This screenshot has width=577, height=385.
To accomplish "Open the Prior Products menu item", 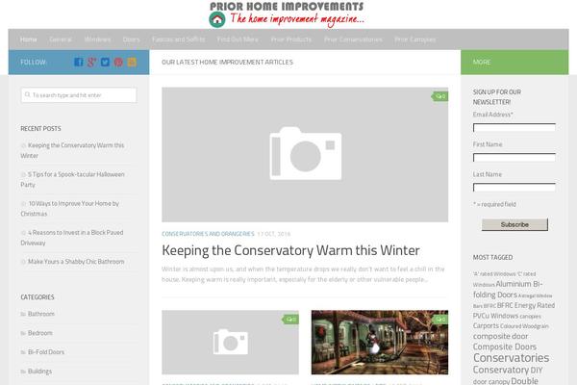I will [291, 39].
